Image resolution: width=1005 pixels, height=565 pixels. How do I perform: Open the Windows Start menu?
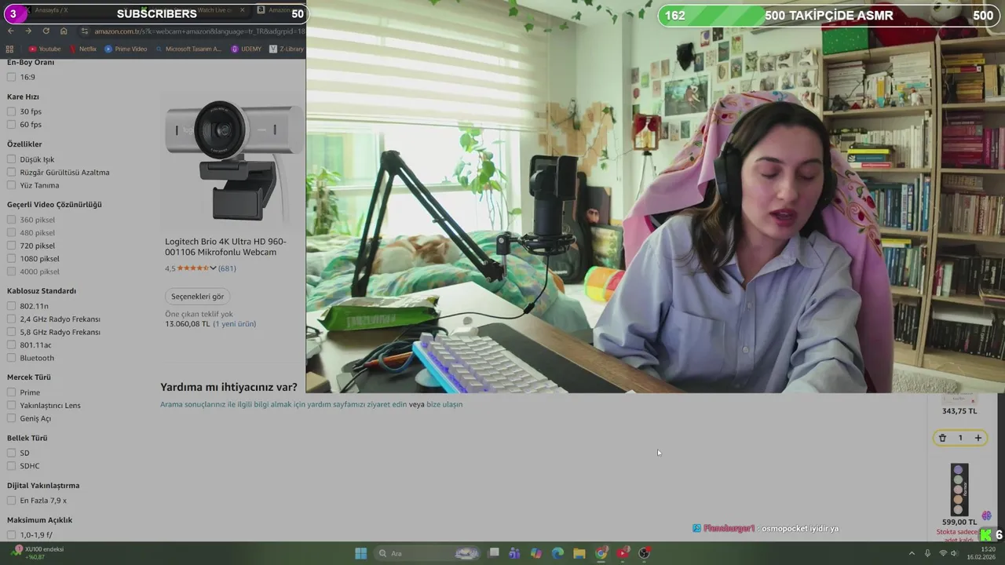click(x=360, y=553)
